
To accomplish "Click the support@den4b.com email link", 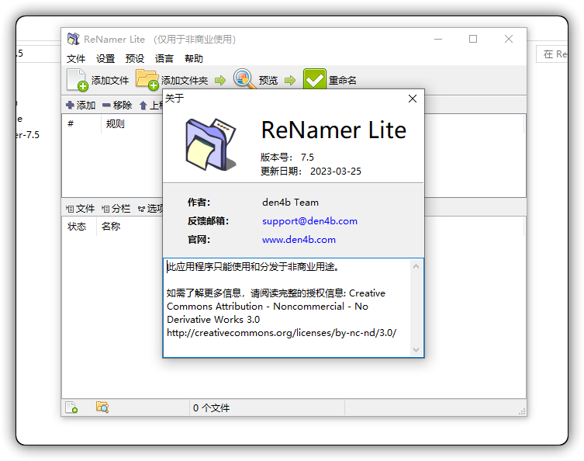I will [x=309, y=221].
